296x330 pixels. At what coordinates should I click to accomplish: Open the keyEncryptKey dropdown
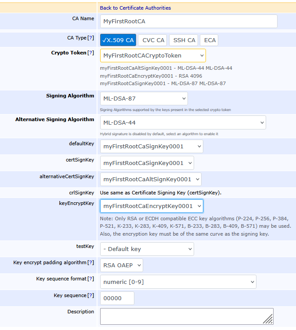click(x=152, y=206)
